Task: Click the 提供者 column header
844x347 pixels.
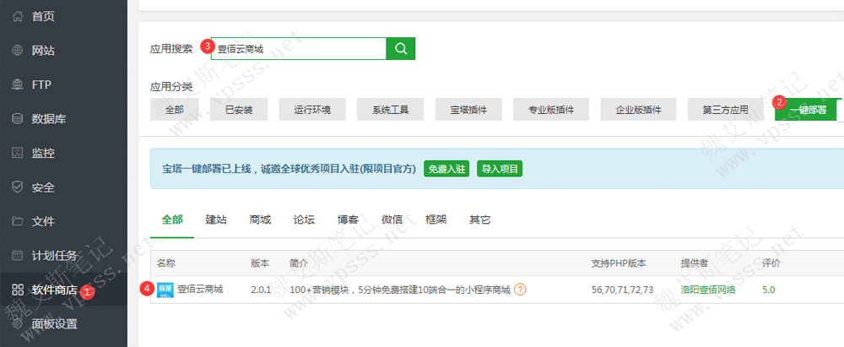Action: [x=695, y=263]
